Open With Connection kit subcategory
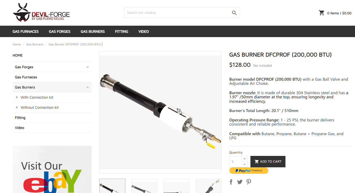Viewport: 355px width, 193px height. [37, 97]
